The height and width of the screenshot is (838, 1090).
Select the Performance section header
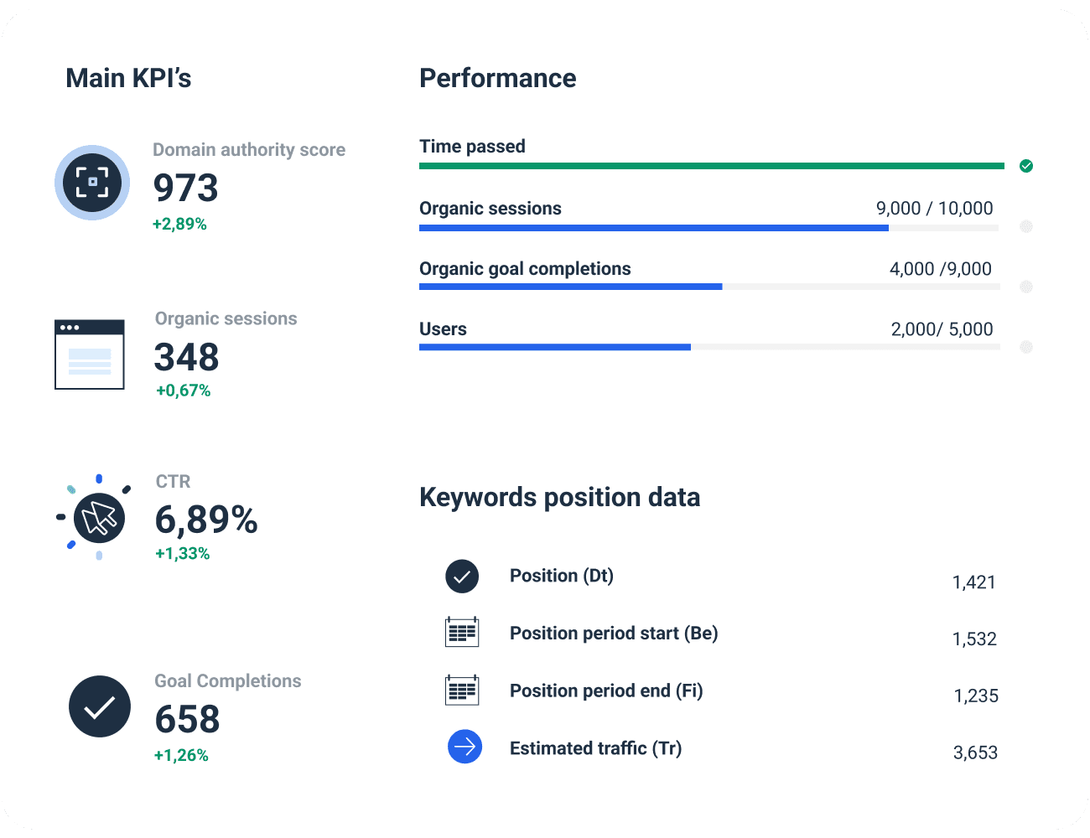(497, 78)
